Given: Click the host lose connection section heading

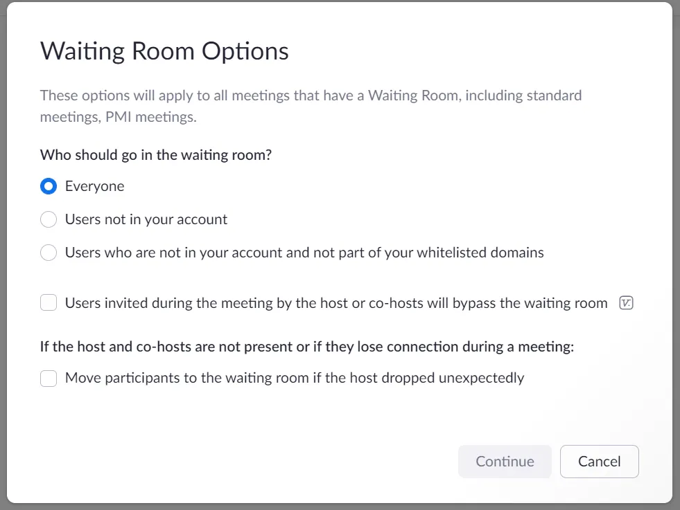Looking at the screenshot, I should click(307, 347).
